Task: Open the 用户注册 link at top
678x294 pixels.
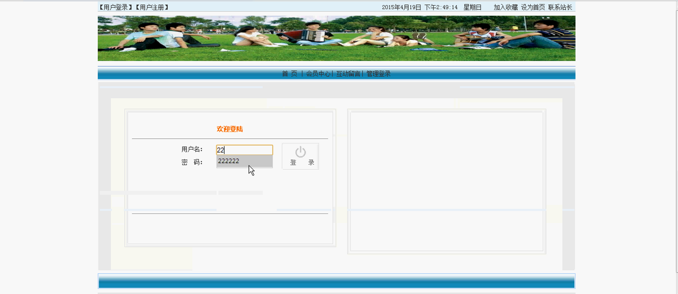Action: (152, 7)
